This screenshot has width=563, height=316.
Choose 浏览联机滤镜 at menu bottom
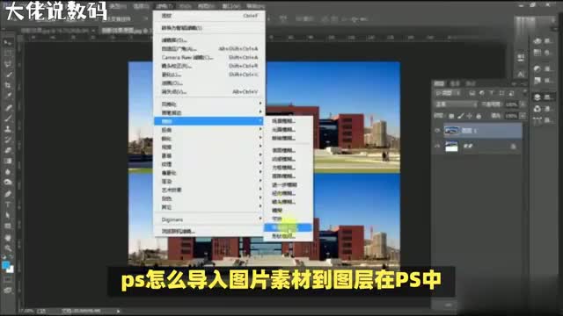click(x=208, y=232)
